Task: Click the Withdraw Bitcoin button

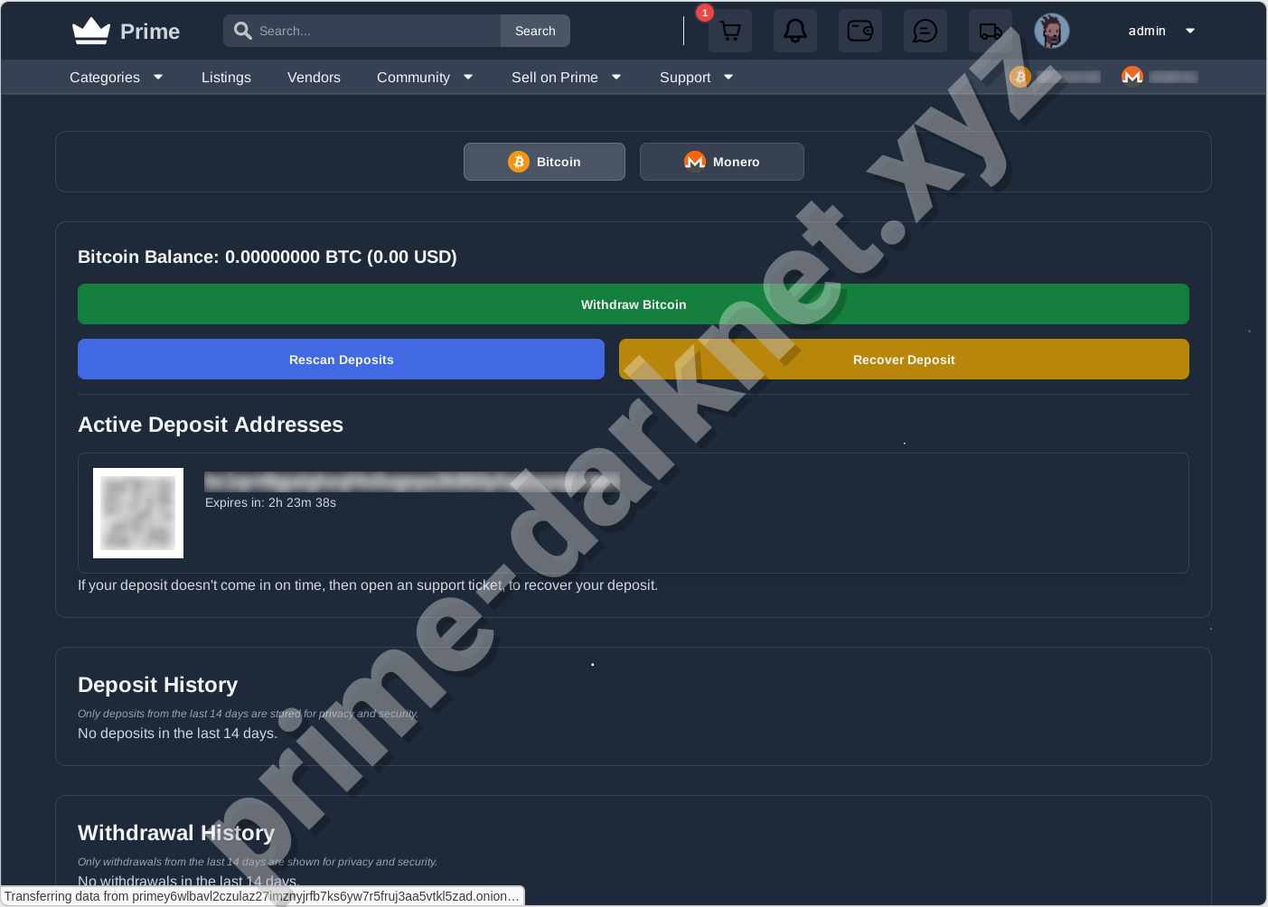Action: pos(633,304)
